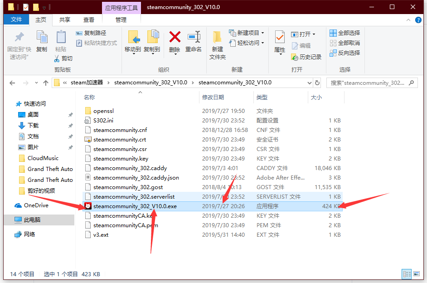Click Application Tools (应用程序工具) tab
This screenshot has height=283, width=427.
(x=121, y=8)
